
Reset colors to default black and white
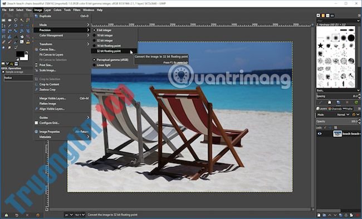pyautogui.click(x=17, y=60)
